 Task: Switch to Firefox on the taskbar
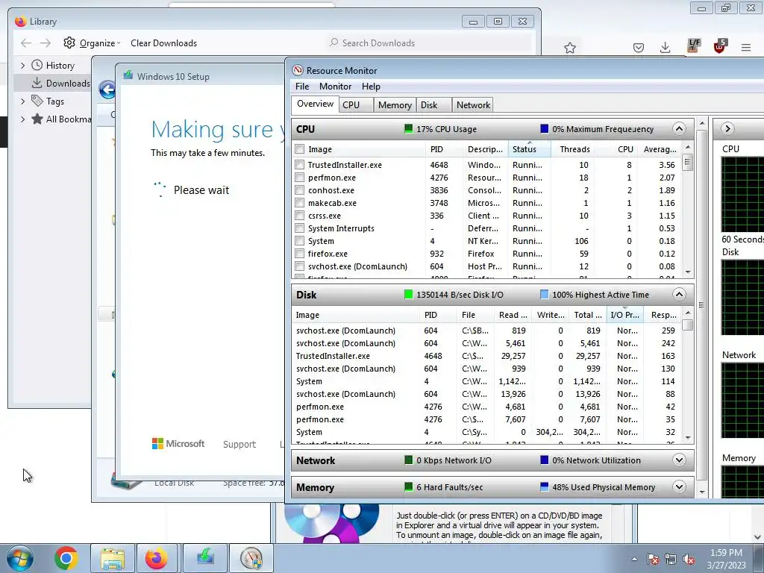(157, 558)
